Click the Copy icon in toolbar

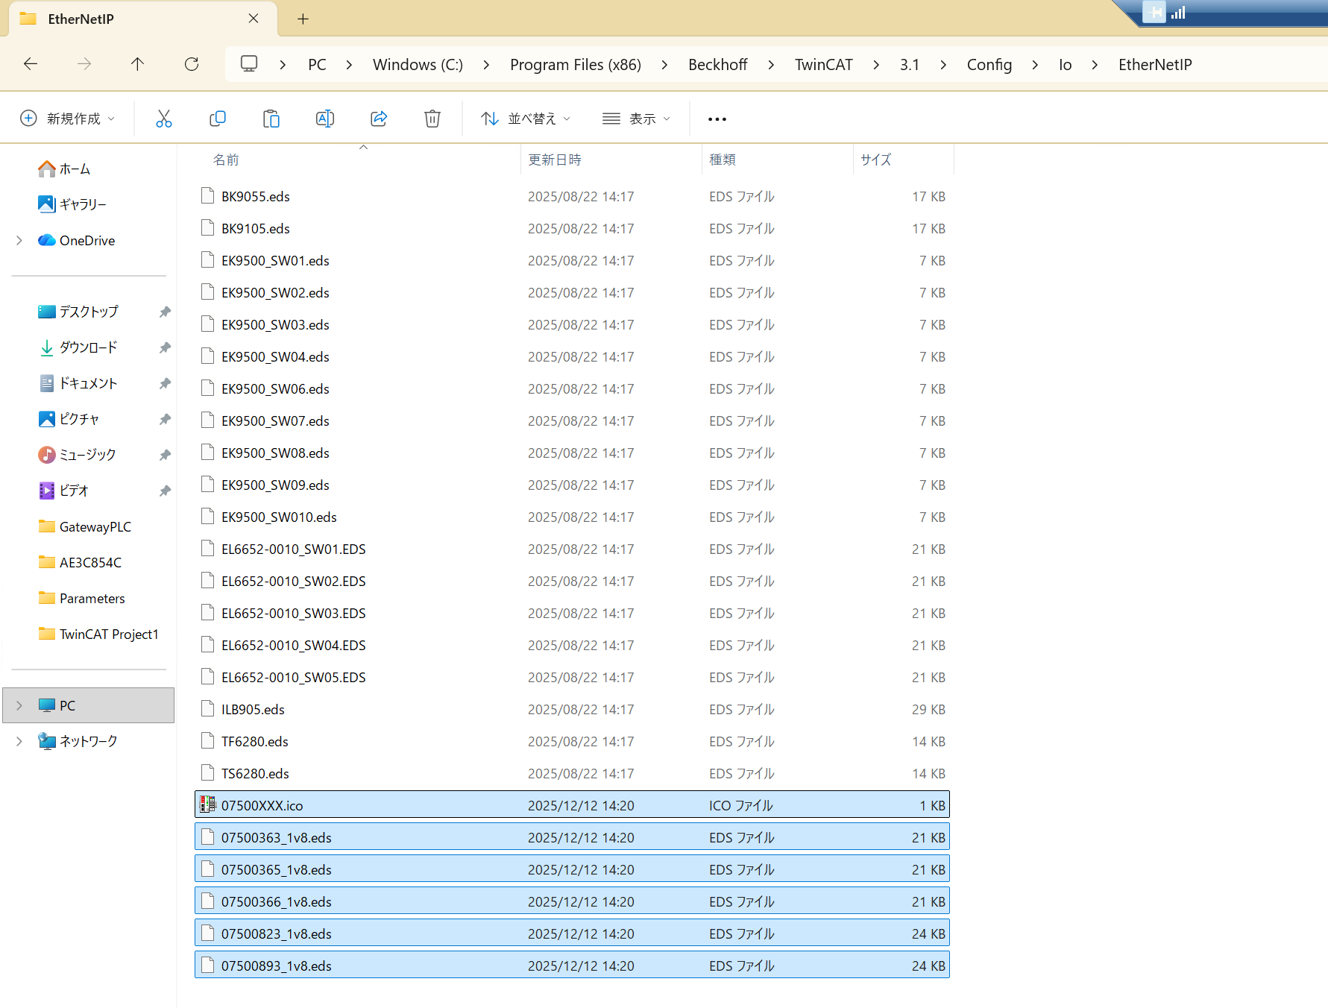pos(218,119)
